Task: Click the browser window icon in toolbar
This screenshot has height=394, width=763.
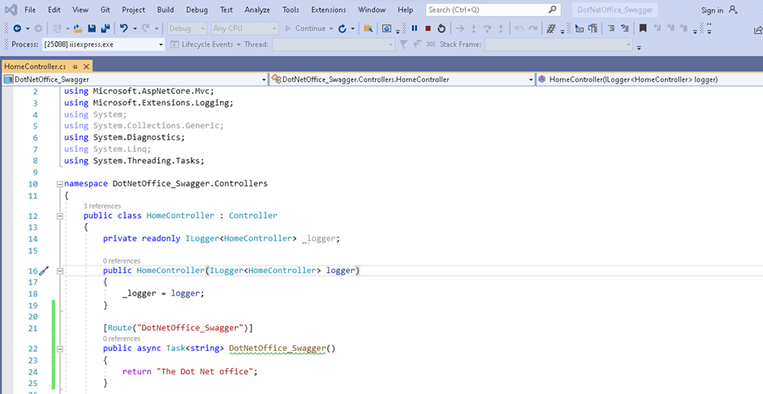Action: pos(386,28)
